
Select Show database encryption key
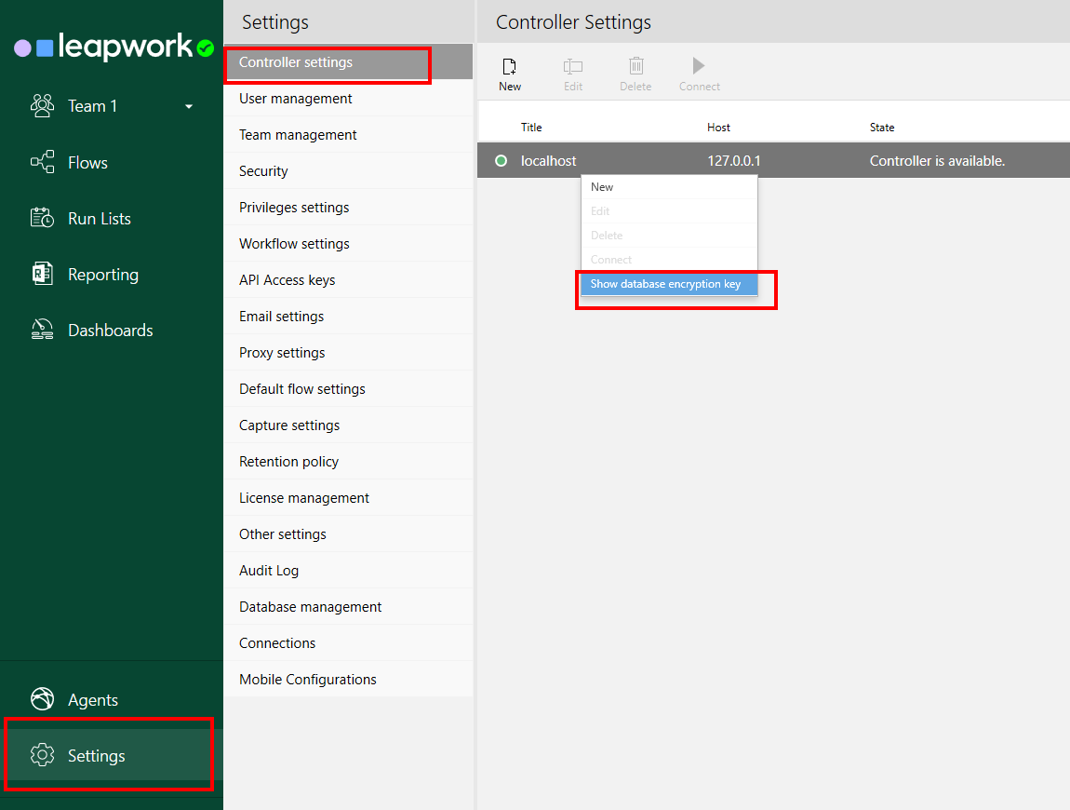666,284
